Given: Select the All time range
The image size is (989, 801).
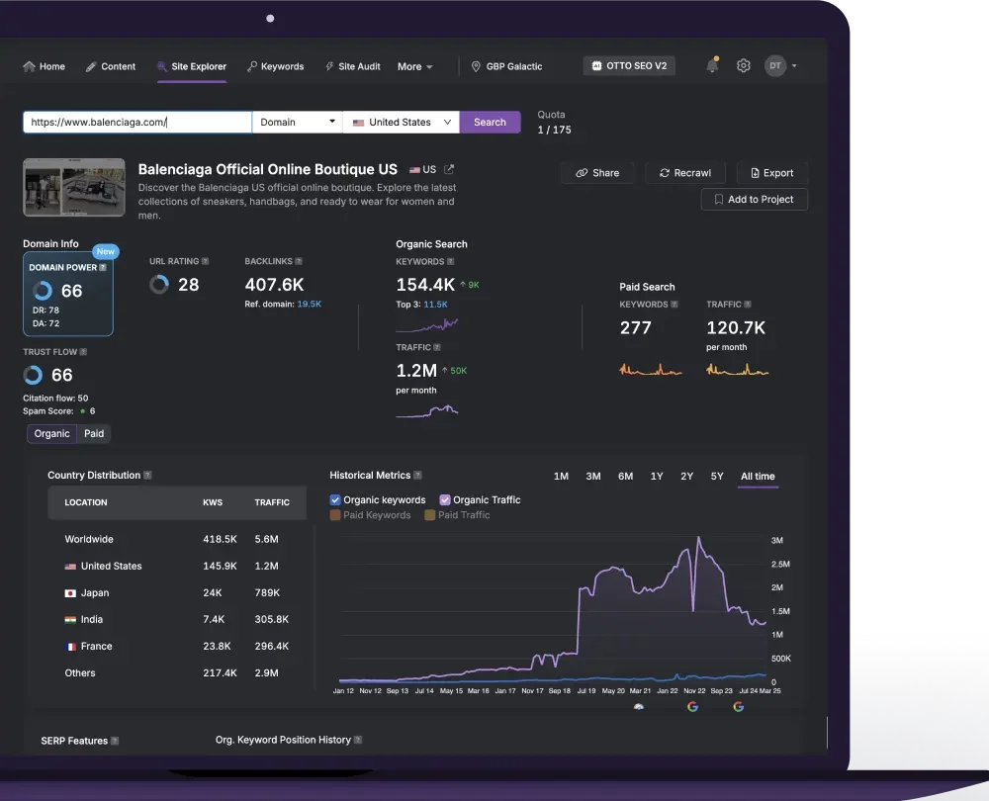Looking at the screenshot, I should pyautogui.click(x=758, y=477).
